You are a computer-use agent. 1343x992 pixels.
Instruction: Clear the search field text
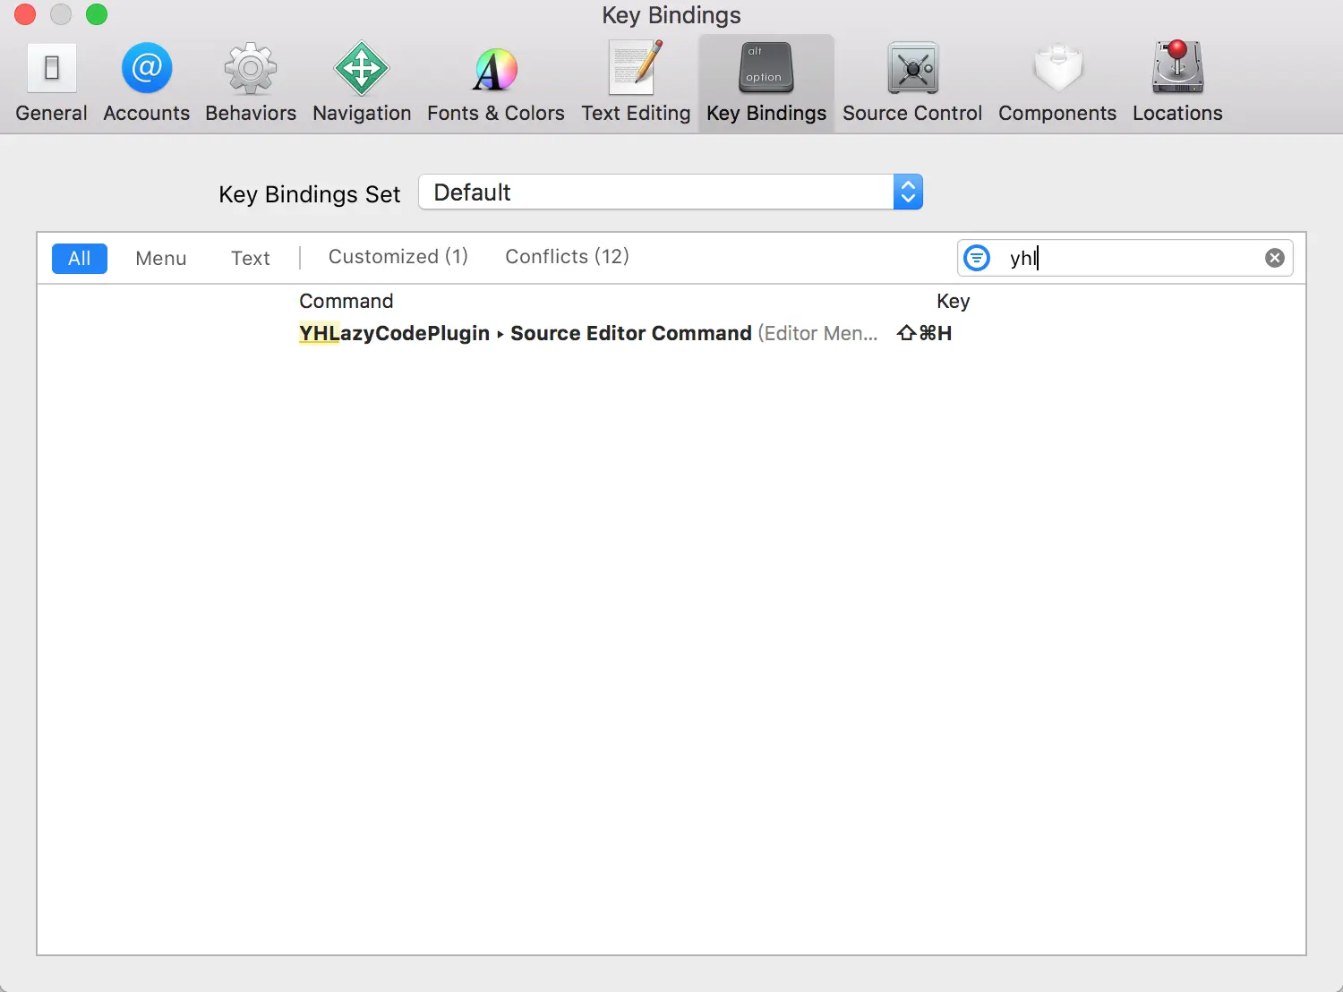(1275, 258)
